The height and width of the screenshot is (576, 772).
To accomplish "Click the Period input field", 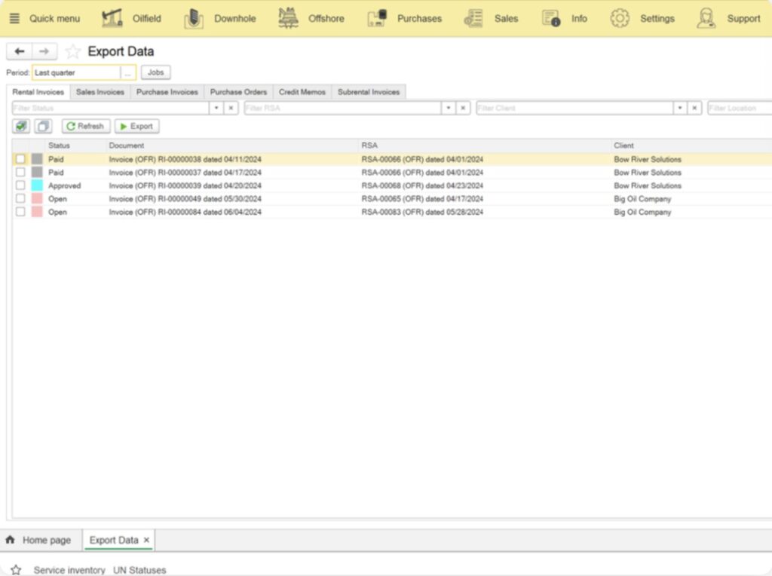I will point(75,73).
